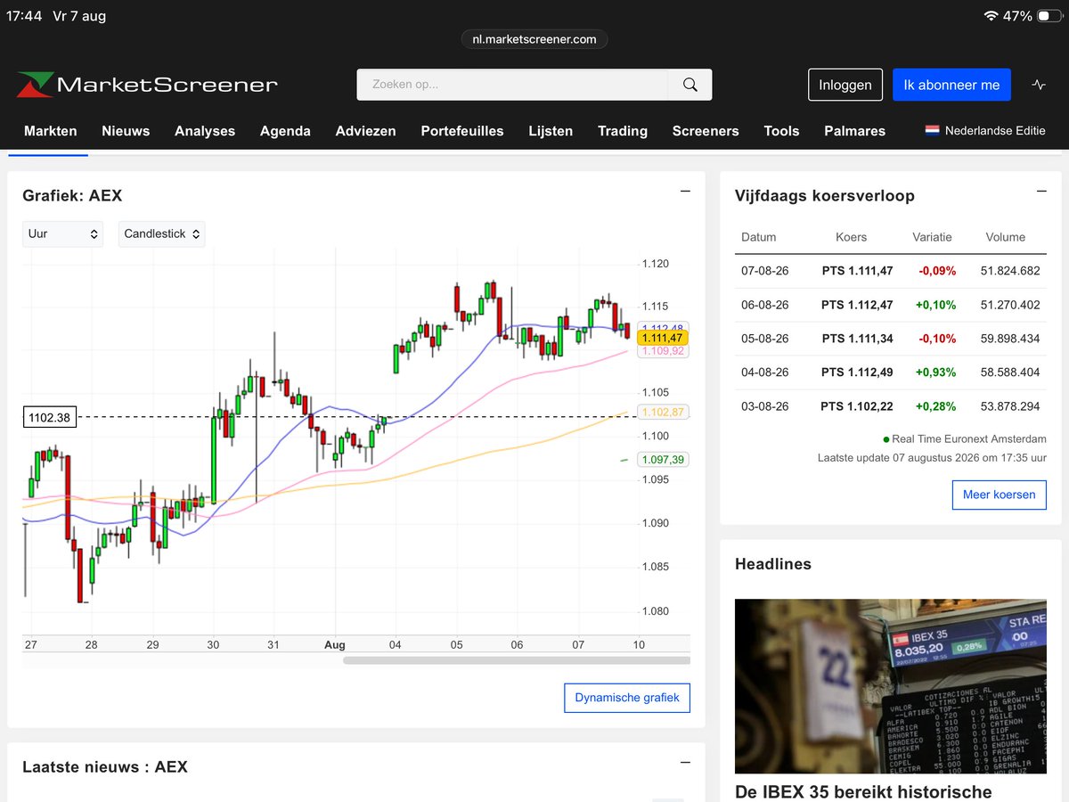Click the Headlines section title
The height and width of the screenshot is (802, 1069).
pyautogui.click(x=773, y=564)
